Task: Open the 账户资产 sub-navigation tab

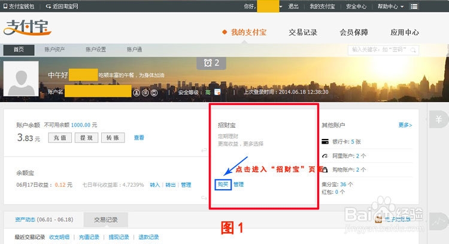Action: (54, 50)
